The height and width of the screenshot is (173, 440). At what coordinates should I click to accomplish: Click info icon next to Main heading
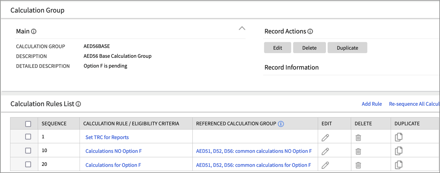tap(34, 31)
